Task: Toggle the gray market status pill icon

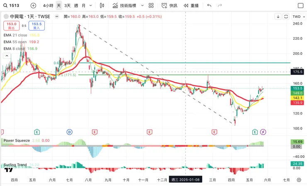Action: point(57,17)
